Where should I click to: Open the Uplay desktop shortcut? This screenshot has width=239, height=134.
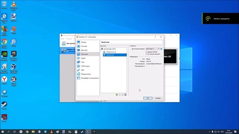point(14,43)
